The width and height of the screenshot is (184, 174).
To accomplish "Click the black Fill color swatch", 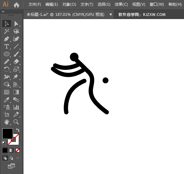I will (x=8, y=134).
